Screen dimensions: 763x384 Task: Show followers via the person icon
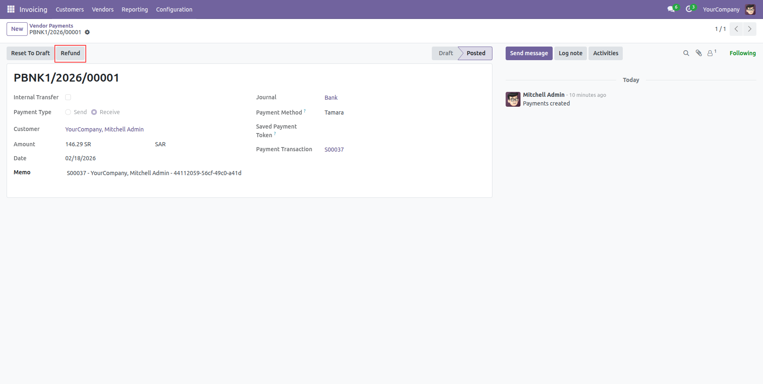point(712,53)
